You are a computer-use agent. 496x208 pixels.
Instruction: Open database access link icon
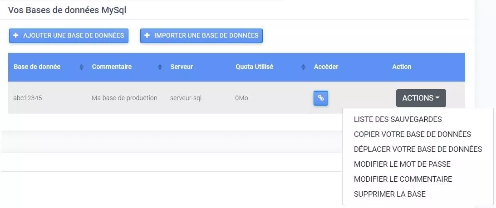321,98
